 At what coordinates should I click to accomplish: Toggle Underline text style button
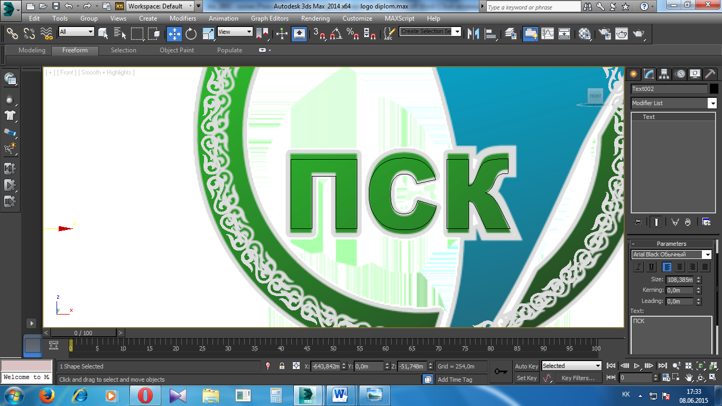pyautogui.click(x=651, y=267)
